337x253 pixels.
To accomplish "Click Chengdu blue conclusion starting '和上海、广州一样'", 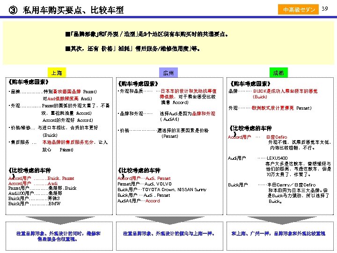I will [x=278, y=233].
